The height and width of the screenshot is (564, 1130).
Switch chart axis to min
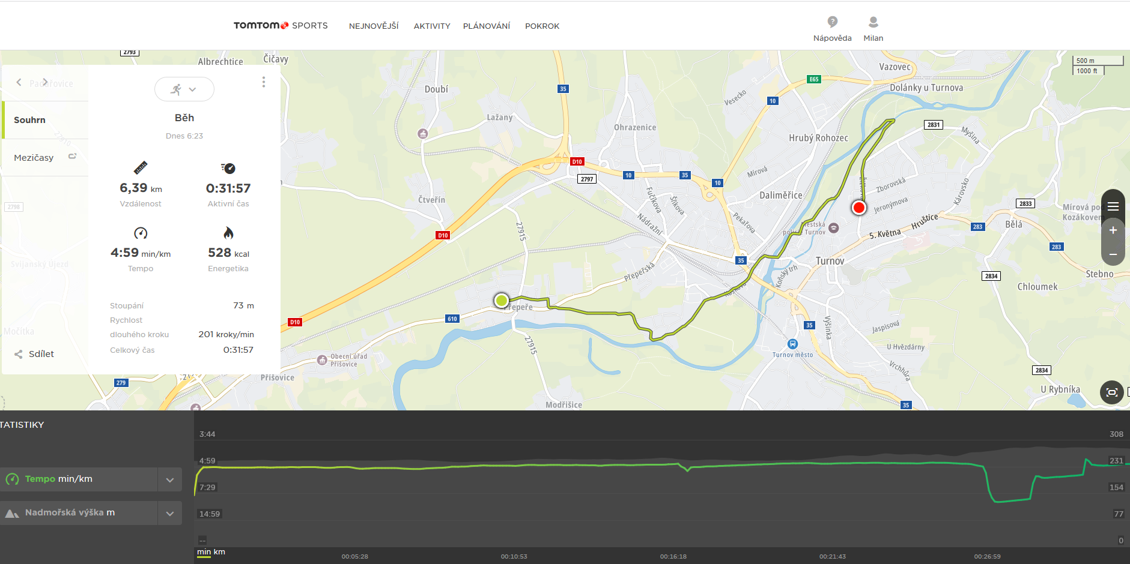pos(204,552)
